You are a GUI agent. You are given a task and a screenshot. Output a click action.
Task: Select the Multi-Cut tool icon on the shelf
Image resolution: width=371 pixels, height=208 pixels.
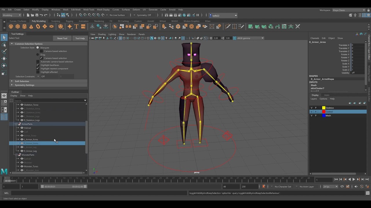point(228,26)
